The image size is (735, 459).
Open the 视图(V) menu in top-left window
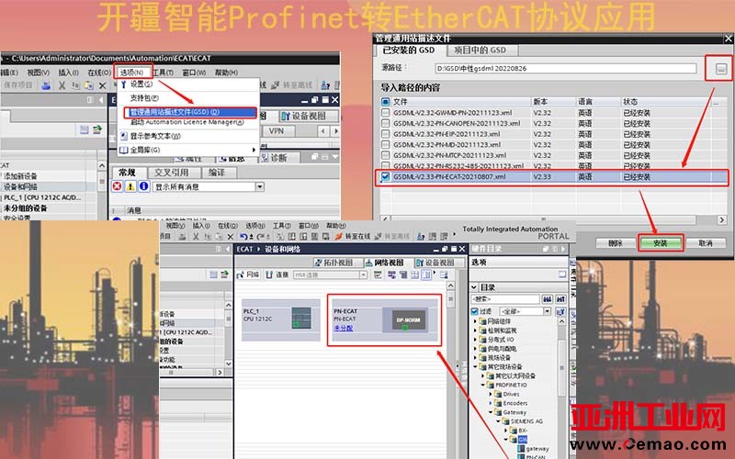click(x=38, y=73)
